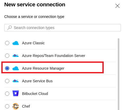122x110 pixels.
Task: Close the New service connection panel
Action: click(x=117, y=6)
